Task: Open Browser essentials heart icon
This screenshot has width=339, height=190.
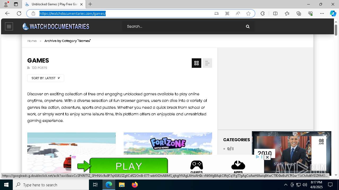Action: click(310, 13)
